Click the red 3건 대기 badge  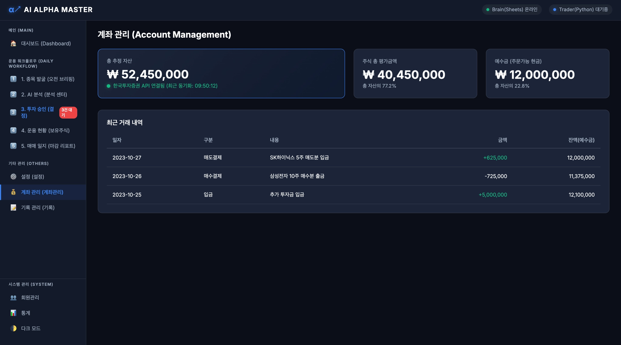(x=68, y=112)
